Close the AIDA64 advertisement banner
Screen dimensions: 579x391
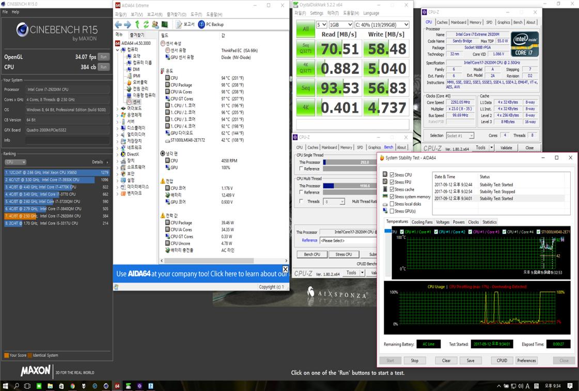(x=285, y=269)
